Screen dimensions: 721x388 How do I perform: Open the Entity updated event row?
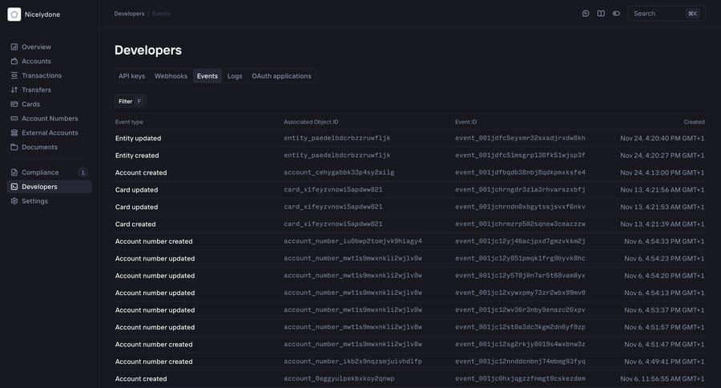click(409, 138)
